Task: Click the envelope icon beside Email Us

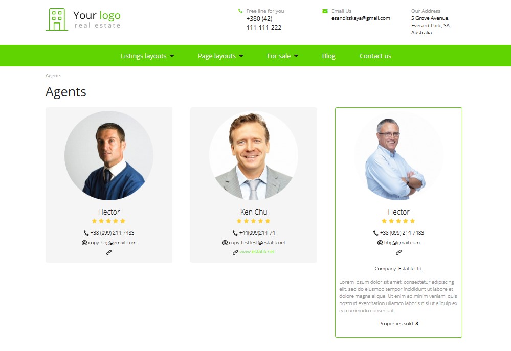Action: coord(325,11)
